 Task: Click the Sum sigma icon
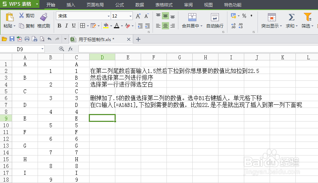[291, 17]
